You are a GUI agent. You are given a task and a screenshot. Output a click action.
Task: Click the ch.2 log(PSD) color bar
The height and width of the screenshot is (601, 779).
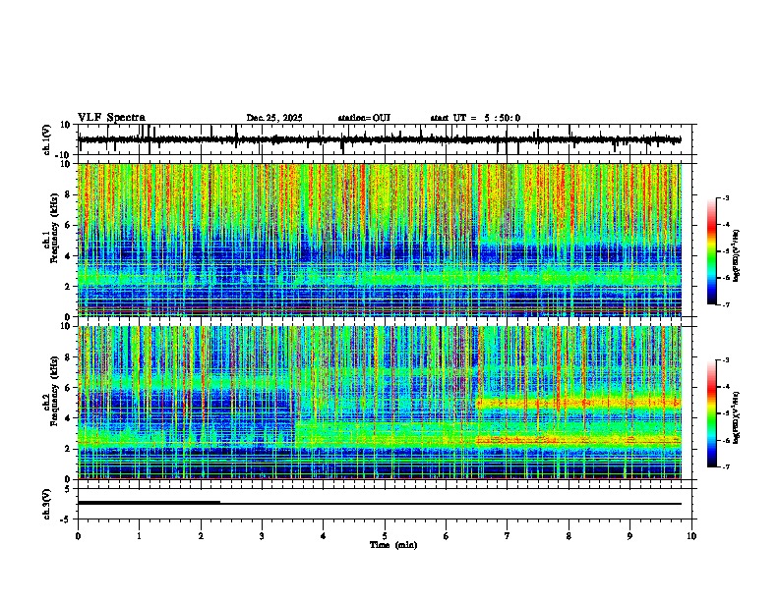coord(712,413)
